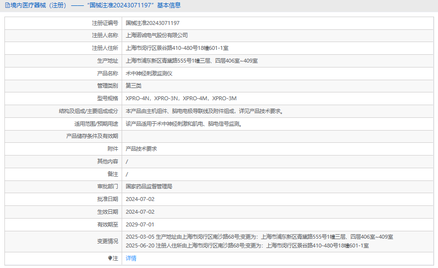Image resolution: width=438 pixels, height=268 pixels.
Task: Click the 产品储存条件及有效期 label
Action: click(x=92, y=136)
